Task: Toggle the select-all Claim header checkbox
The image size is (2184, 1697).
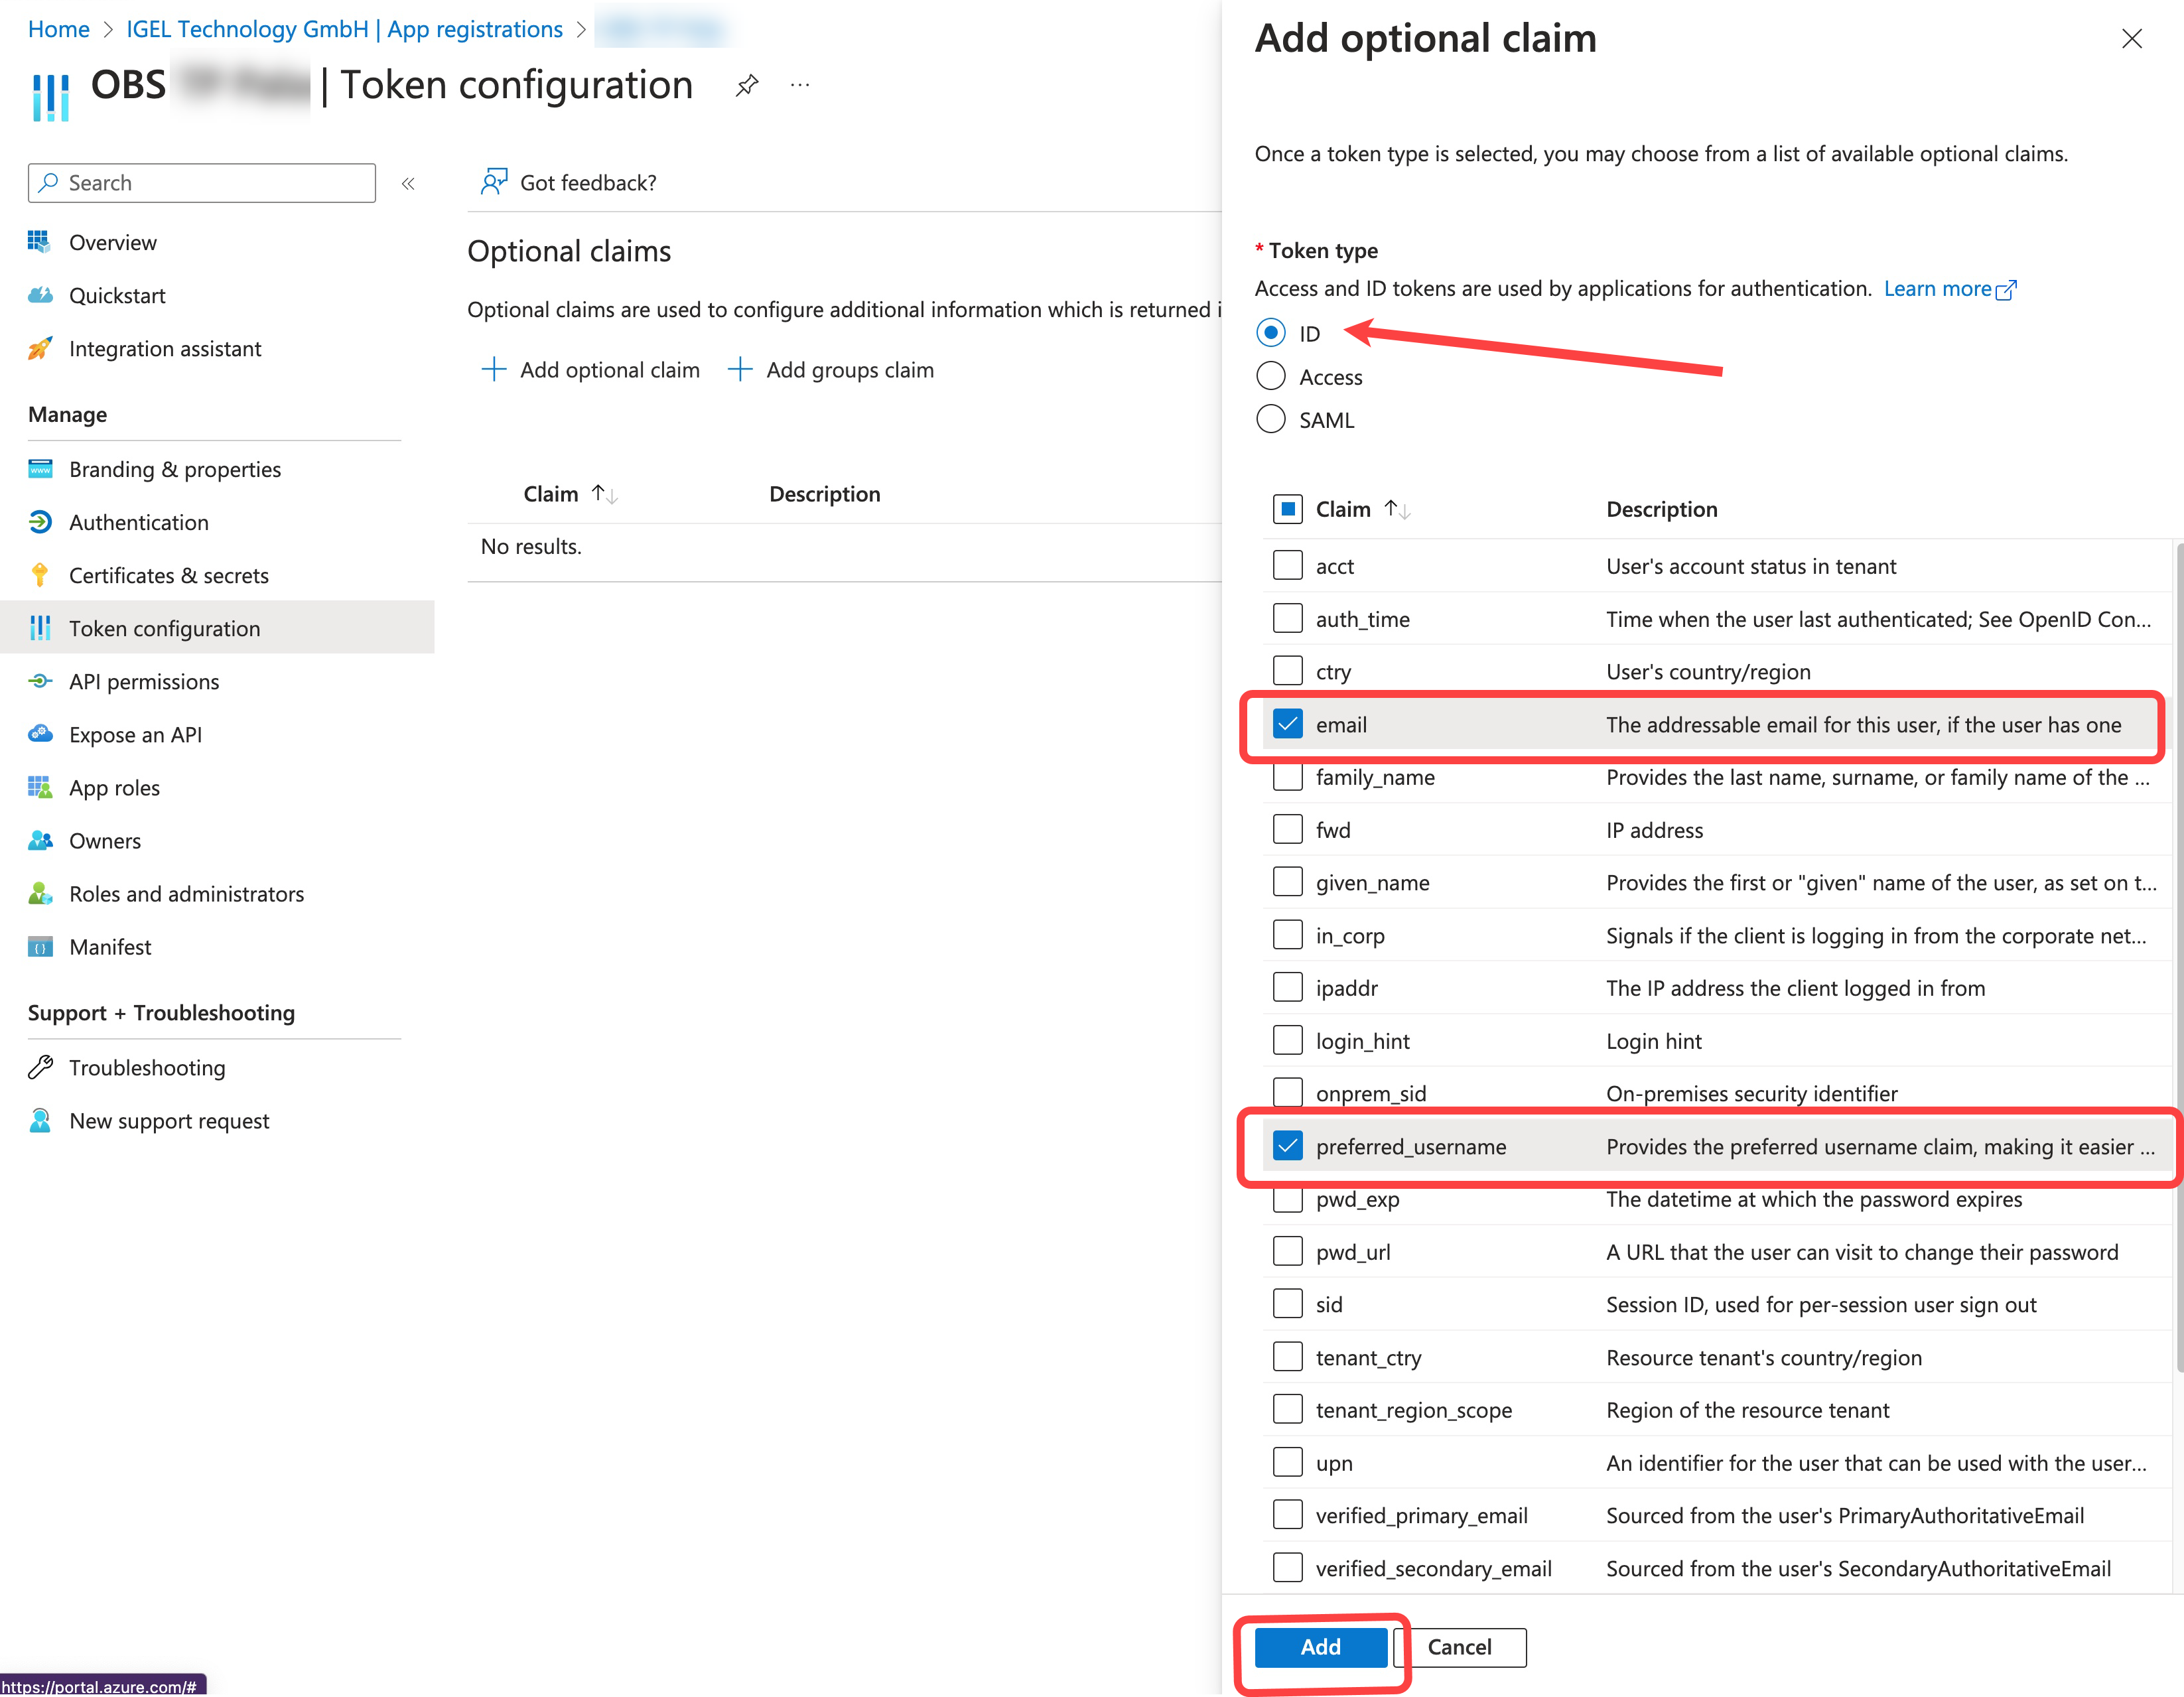Action: (1287, 509)
